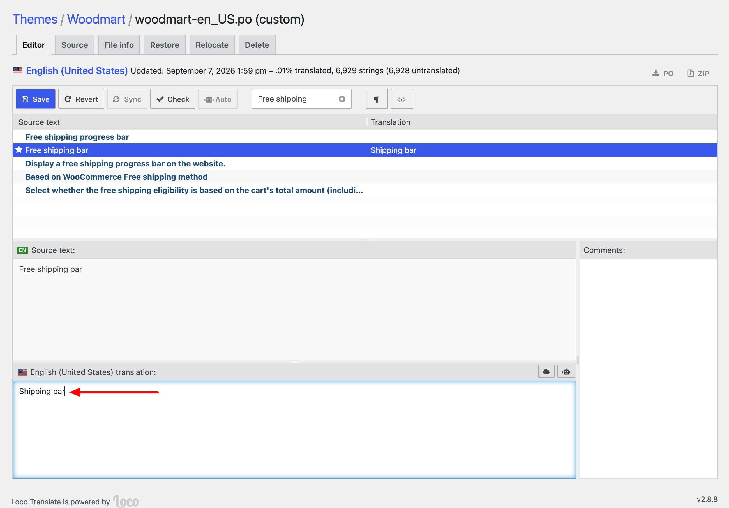The height and width of the screenshot is (508, 729).
Task: Click the Shipping bar translation cell
Action: 393,150
